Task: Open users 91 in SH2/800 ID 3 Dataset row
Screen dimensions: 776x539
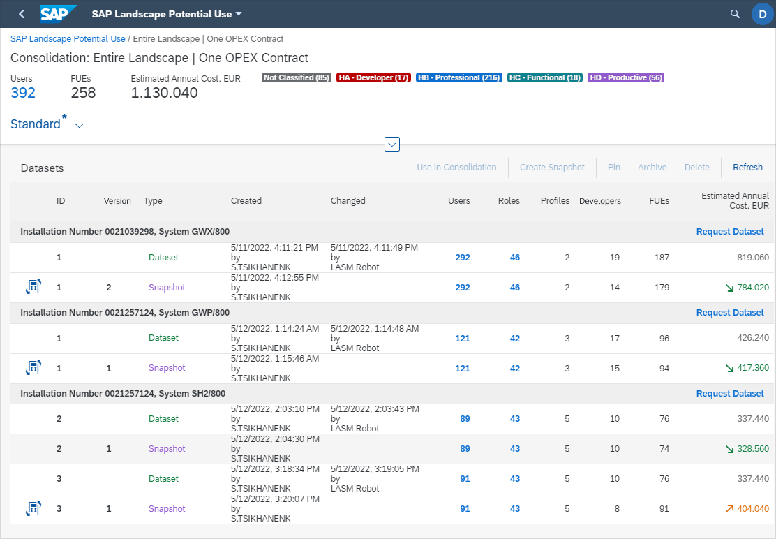Action: coord(465,479)
